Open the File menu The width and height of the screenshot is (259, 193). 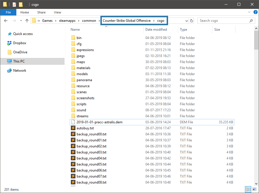click(8, 12)
